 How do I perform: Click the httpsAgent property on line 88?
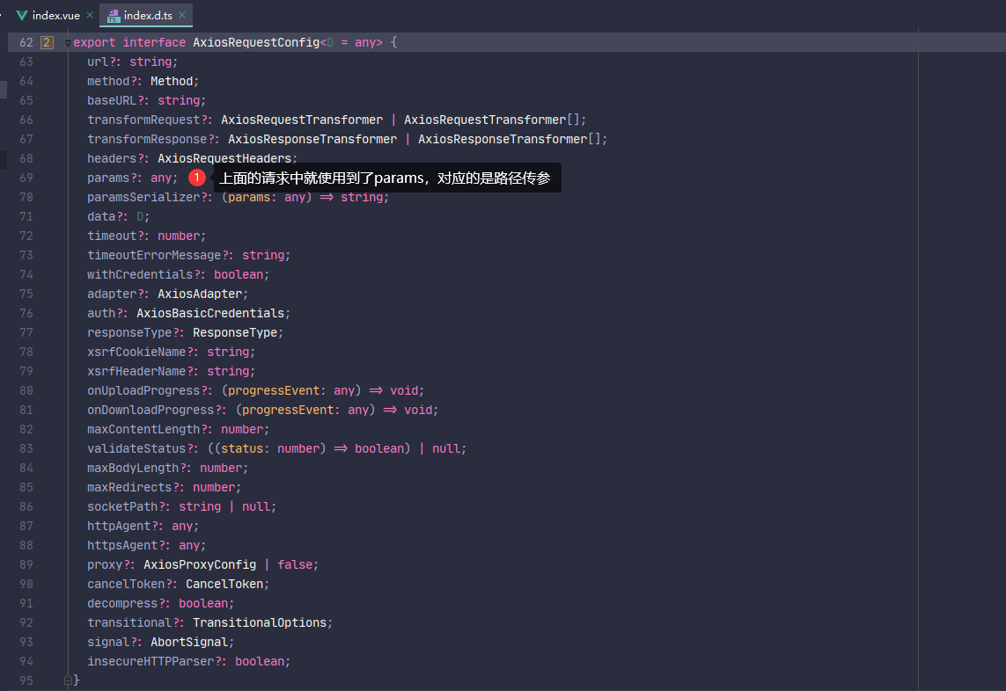[x=122, y=545]
